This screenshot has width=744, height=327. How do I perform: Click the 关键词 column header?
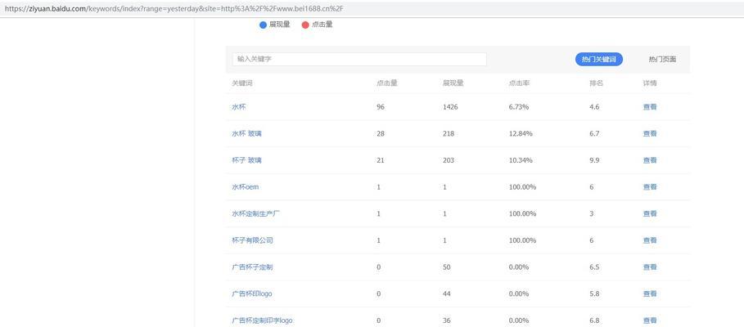pyautogui.click(x=242, y=83)
